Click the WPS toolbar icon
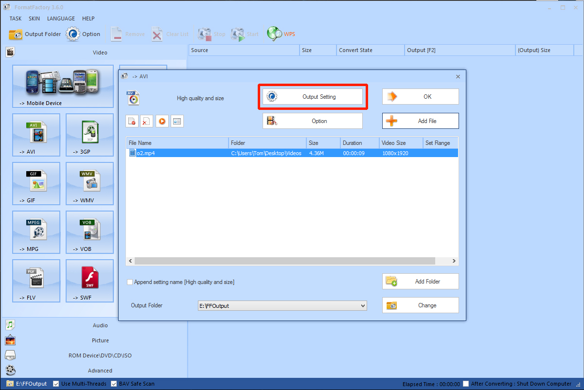The height and width of the screenshot is (390, 584). tap(281, 34)
